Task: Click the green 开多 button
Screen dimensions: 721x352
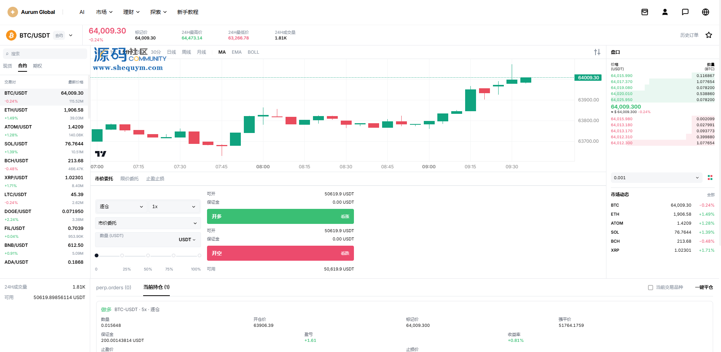Action: (x=280, y=216)
